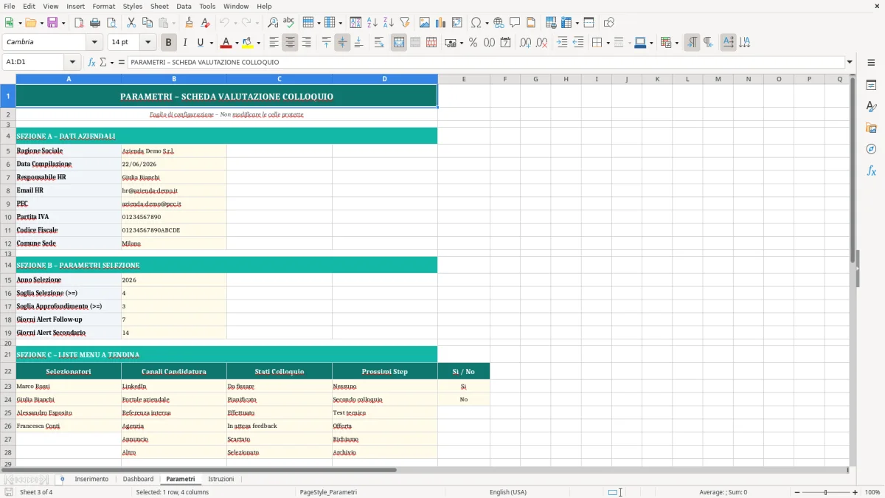Click the Sort Descending icon
Screen dimensions: 885x498
(389, 23)
